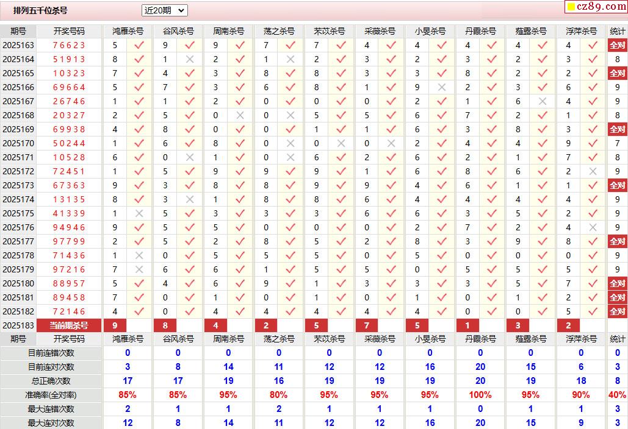The height and width of the screenshot is (429, 628).
Task: Click the X mark for 采薇杀号 in row 2025170
Action: [x=391, y=143]
